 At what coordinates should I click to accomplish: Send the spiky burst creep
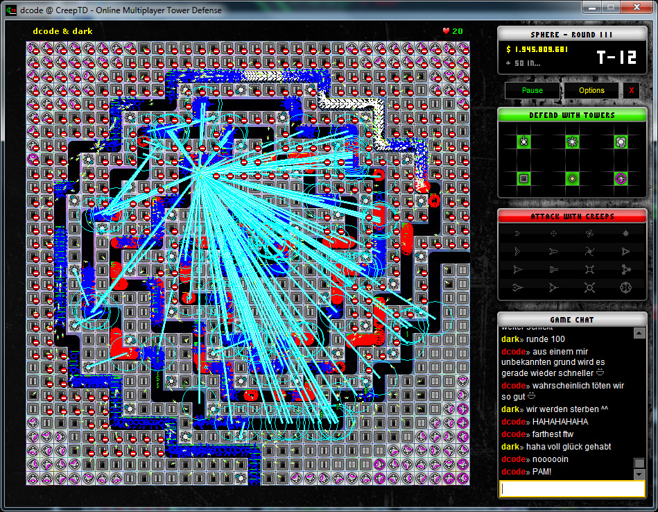click(x=625, y=234)
